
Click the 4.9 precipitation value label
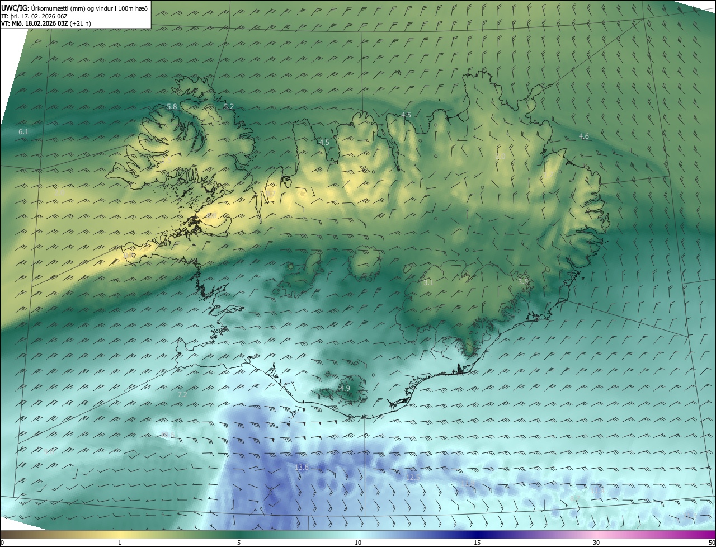(x=345, y=388)
